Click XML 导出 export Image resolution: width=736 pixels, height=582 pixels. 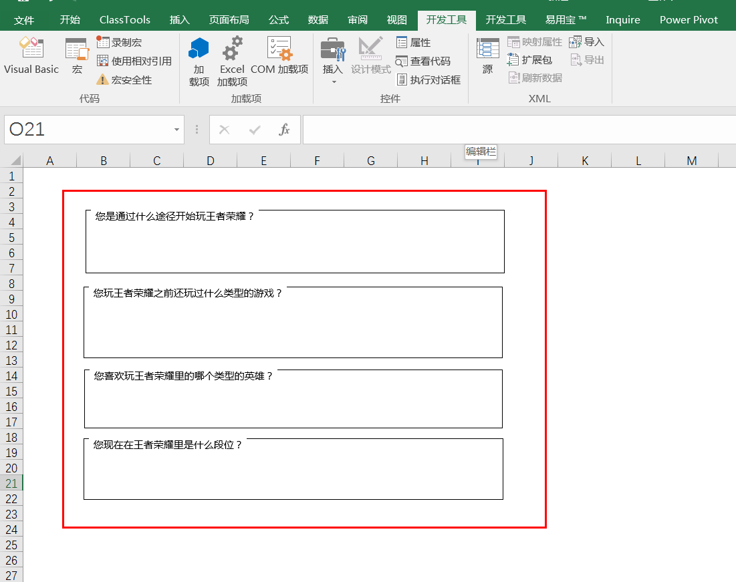pyautogui.click(x=586, y=60)
